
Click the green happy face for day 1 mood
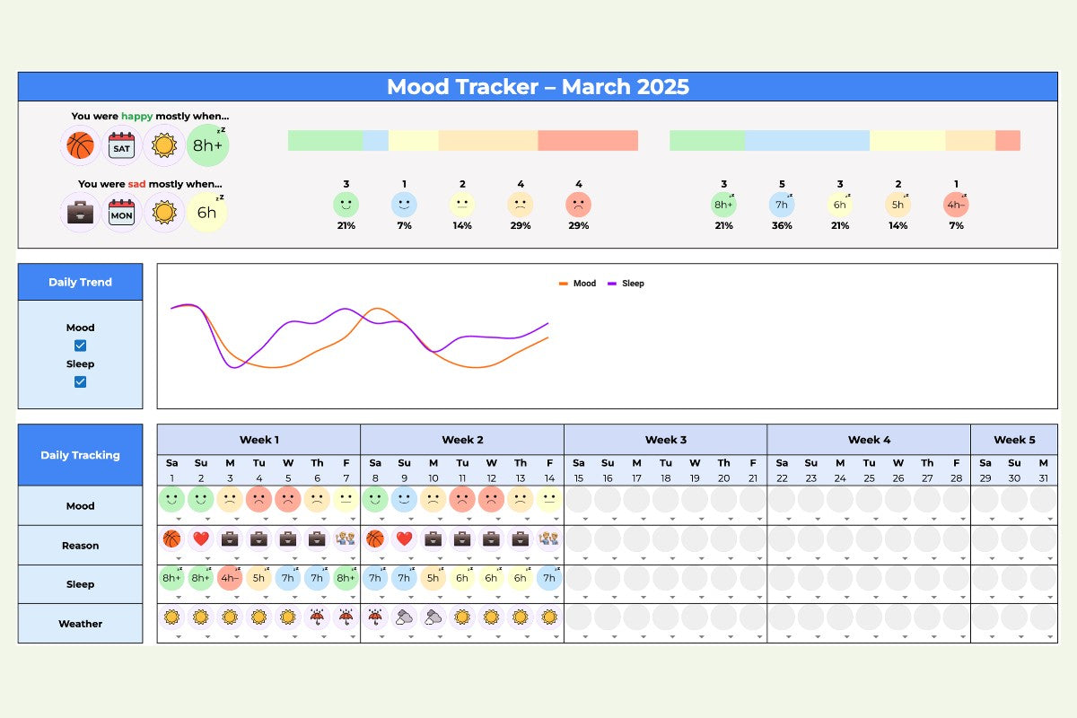coord(172,499)
